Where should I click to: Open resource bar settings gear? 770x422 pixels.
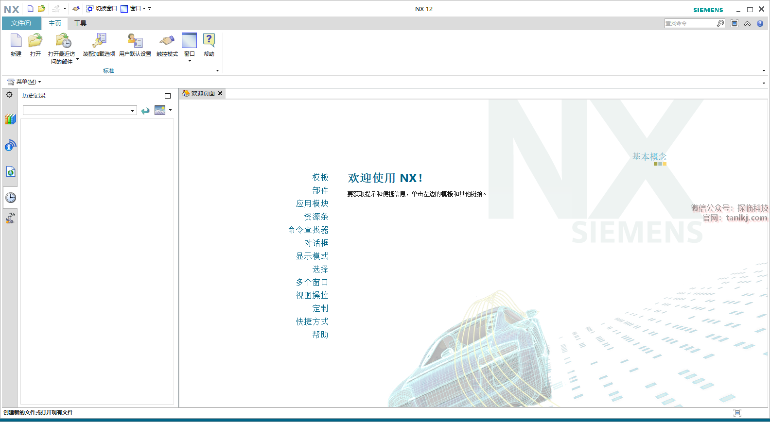[x=9, y=95]
